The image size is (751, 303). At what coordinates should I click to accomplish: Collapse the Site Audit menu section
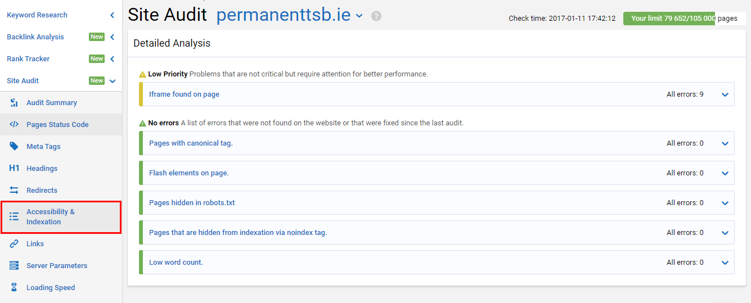(x=113, y=81)
